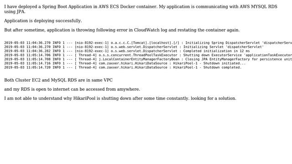Click the line 'Application is deploying successfully.'
This screenshot has height=164, width=292.
(43, 21)
